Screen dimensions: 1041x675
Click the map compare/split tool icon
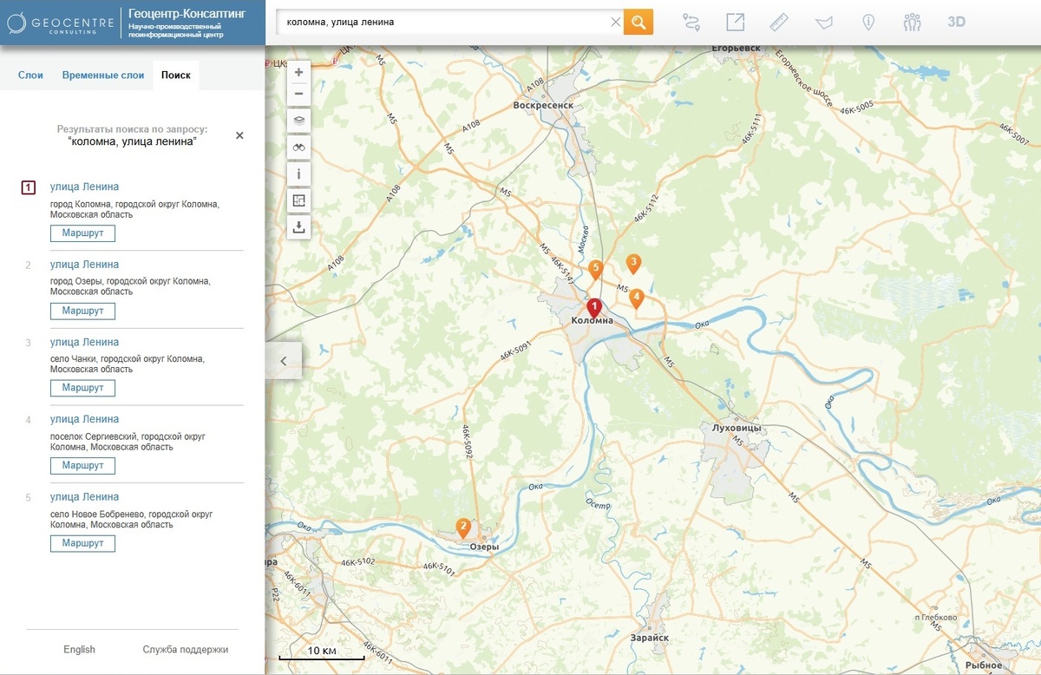(298, 201)
